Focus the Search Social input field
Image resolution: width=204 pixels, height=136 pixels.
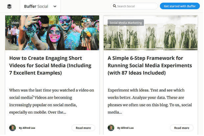tap(136, 6)
